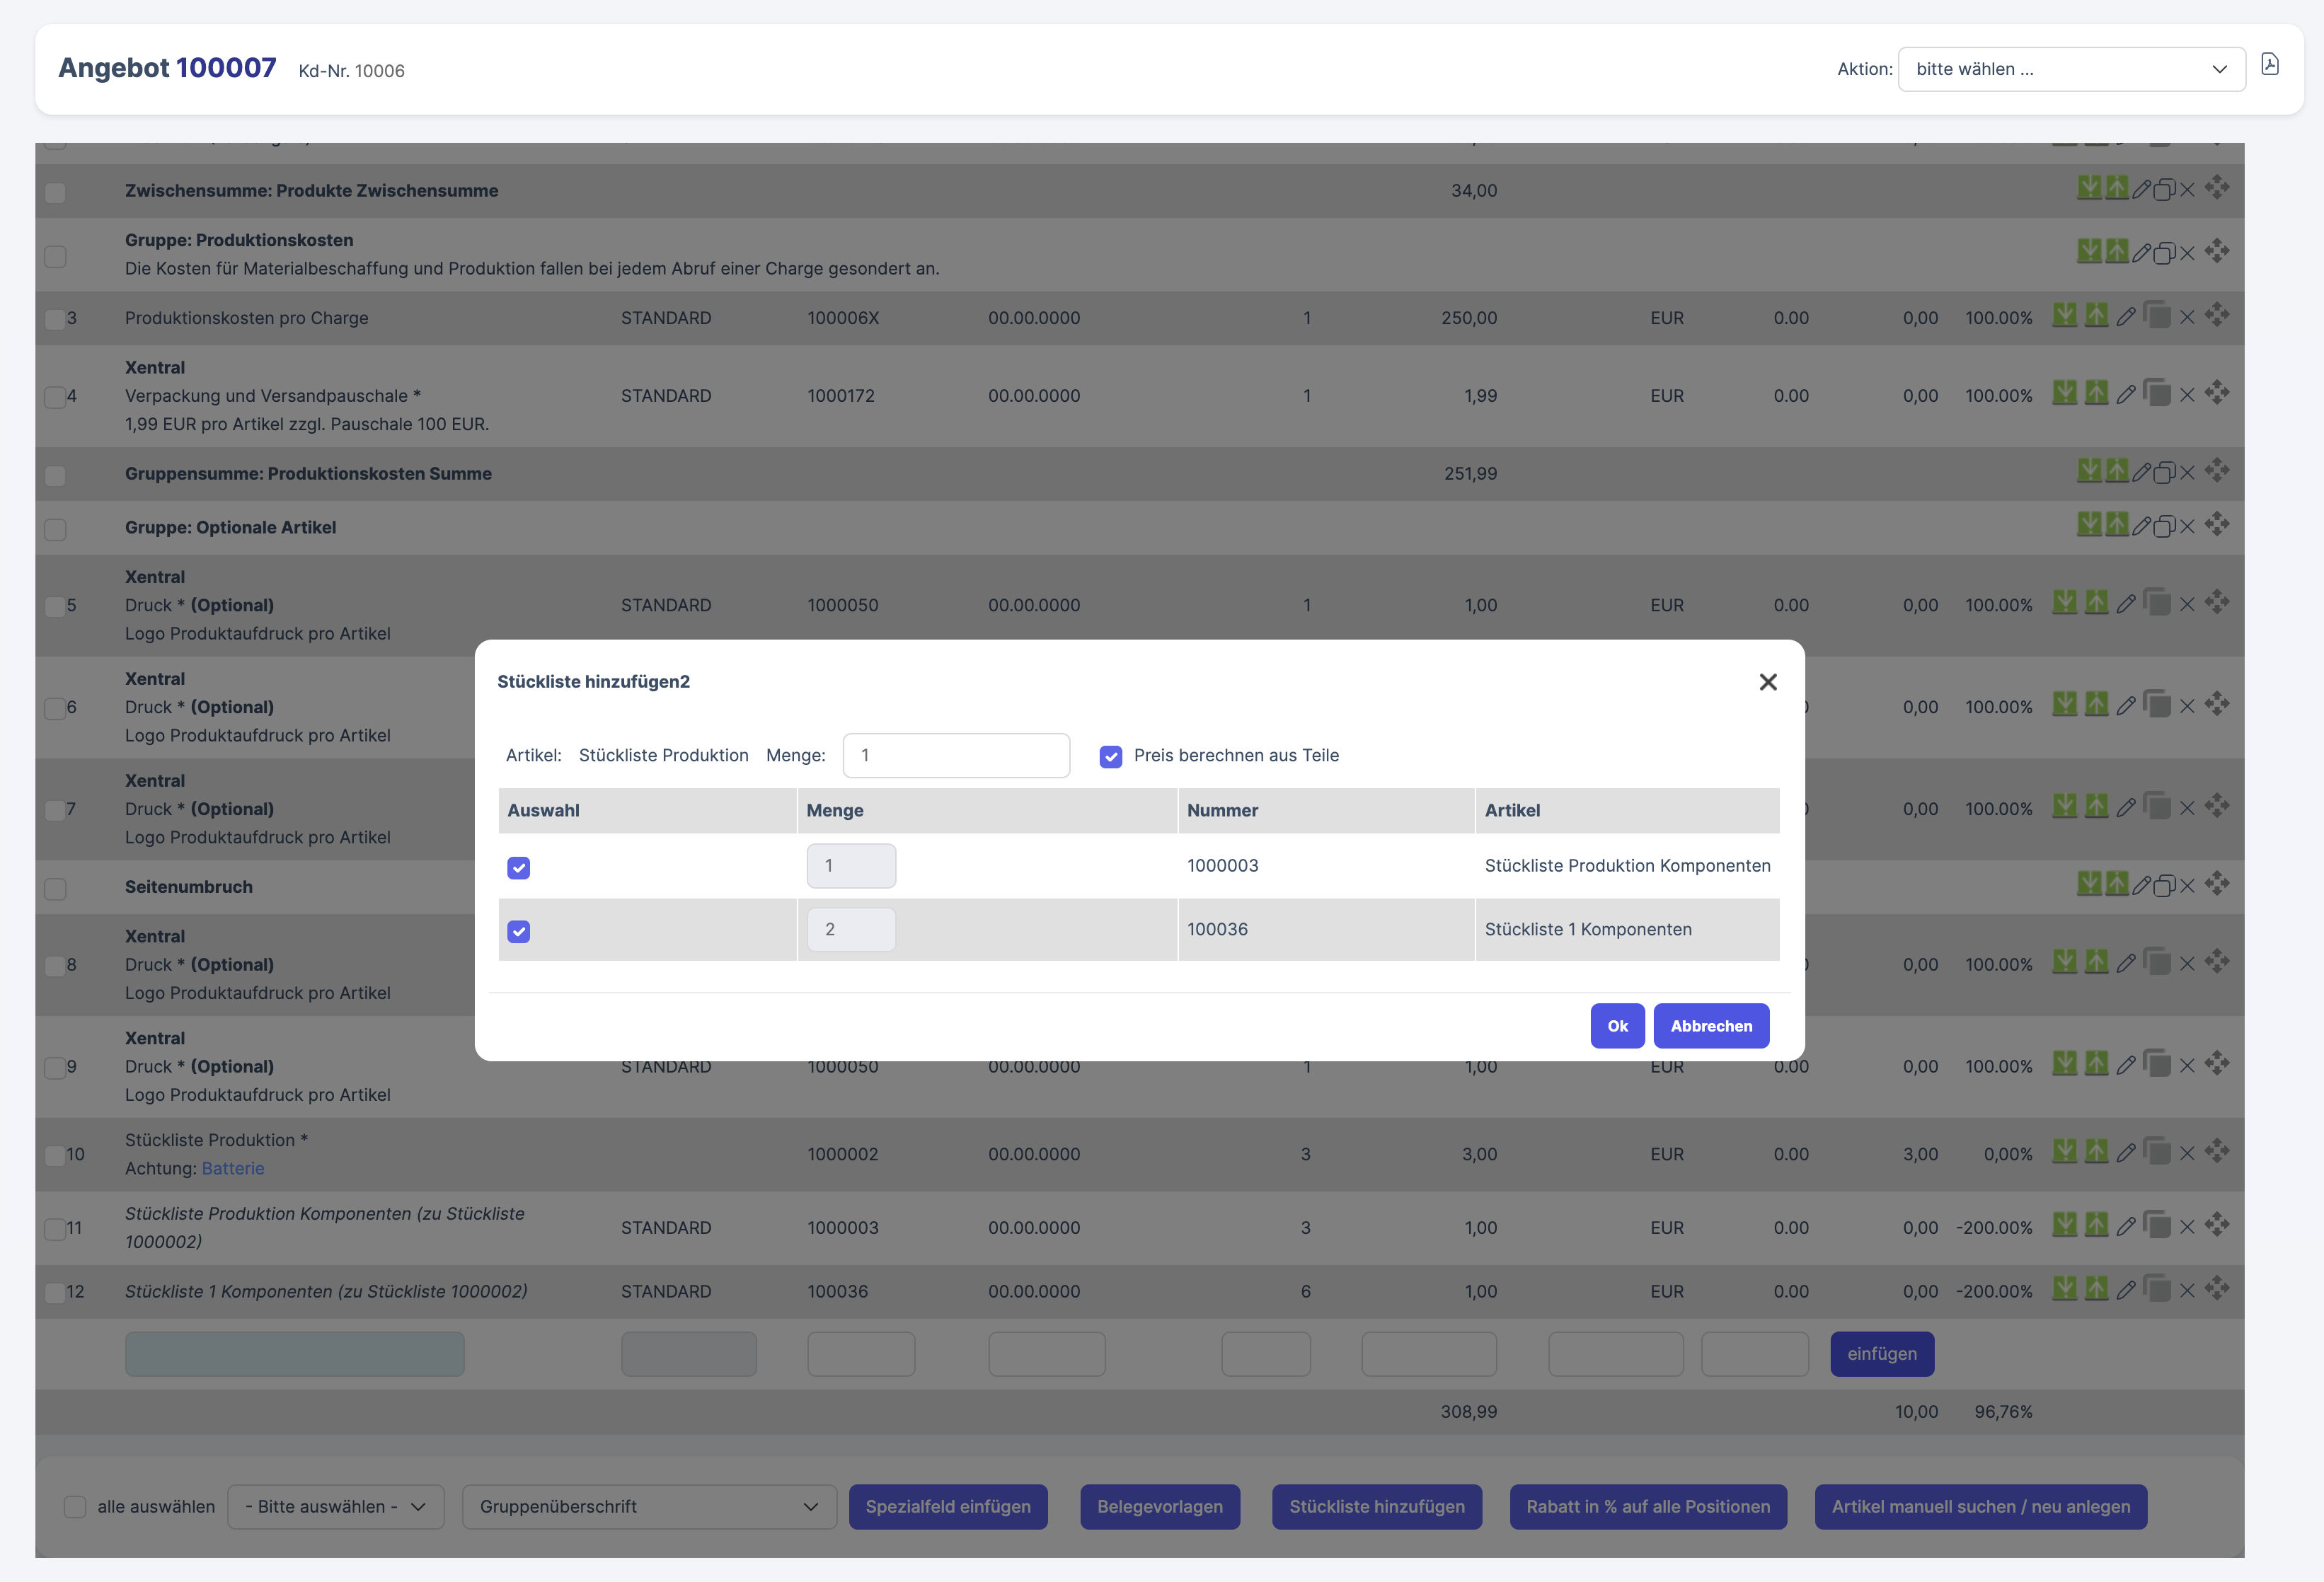Open the PDF preview icon beside Aktion
The image size is (2324, 1582).
2269,65
